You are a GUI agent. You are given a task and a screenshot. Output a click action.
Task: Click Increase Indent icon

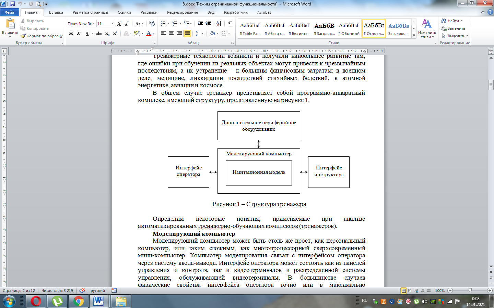click(208, 24)
